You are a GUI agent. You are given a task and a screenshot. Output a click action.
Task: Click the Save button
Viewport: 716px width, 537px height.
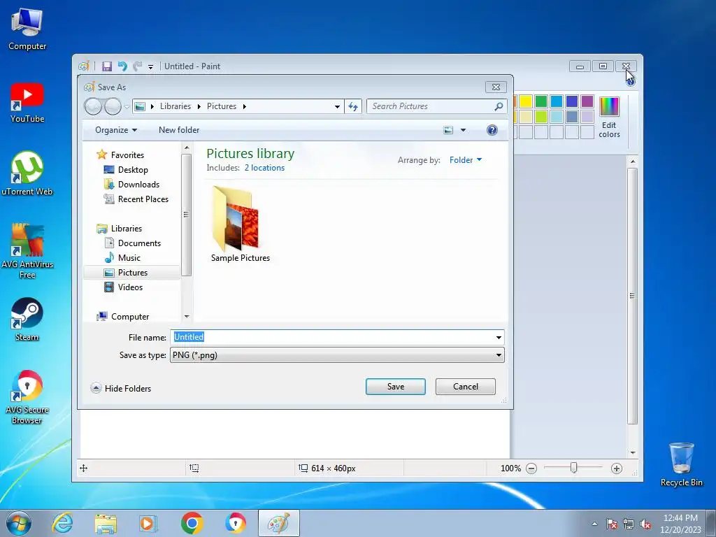pyautogui.click(x=396, y=387)
